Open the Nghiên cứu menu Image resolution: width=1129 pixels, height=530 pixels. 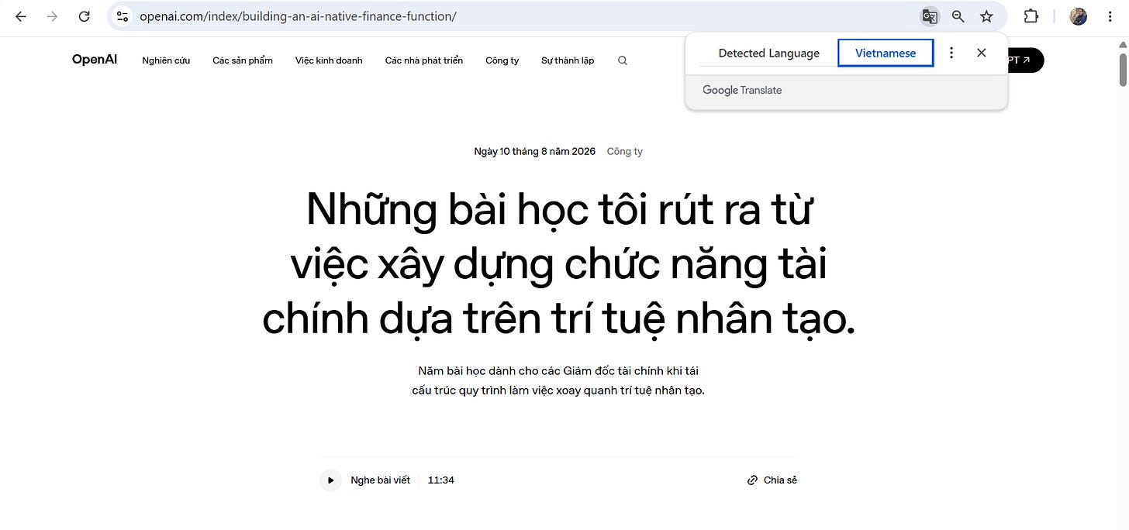pyautogui.click(x=166, y=60)
